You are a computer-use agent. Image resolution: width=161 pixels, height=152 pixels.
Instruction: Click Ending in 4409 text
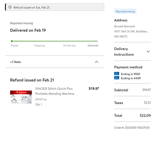(x=131, y=78)
